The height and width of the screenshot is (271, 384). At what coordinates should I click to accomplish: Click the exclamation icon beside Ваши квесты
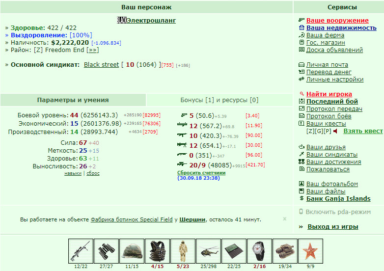[302, 123]
